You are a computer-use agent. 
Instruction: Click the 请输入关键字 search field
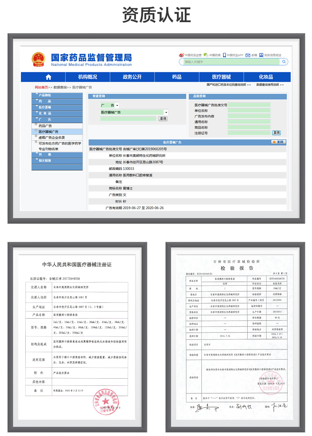[x=232, y=62]
